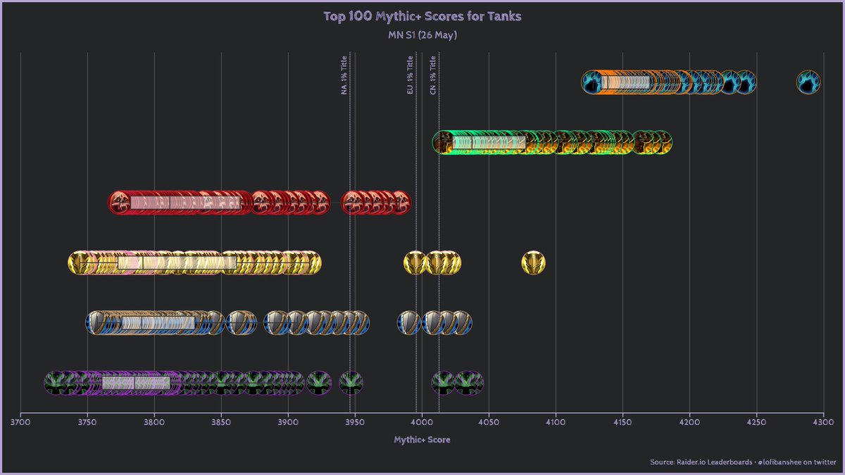Click the lone gold paladin icon near 4080
Screen dimensions: 845x475
pyautogui.click(x=533, y=262)
